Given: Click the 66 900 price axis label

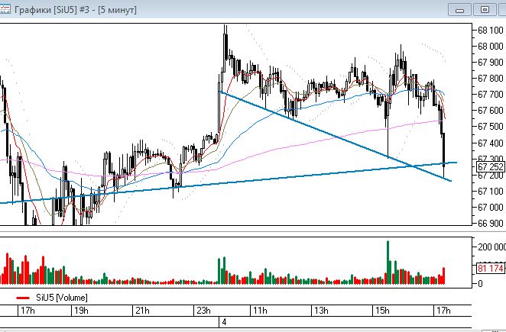Looking at the screenshot, I should pyautogui.click(x=491, y=223).
